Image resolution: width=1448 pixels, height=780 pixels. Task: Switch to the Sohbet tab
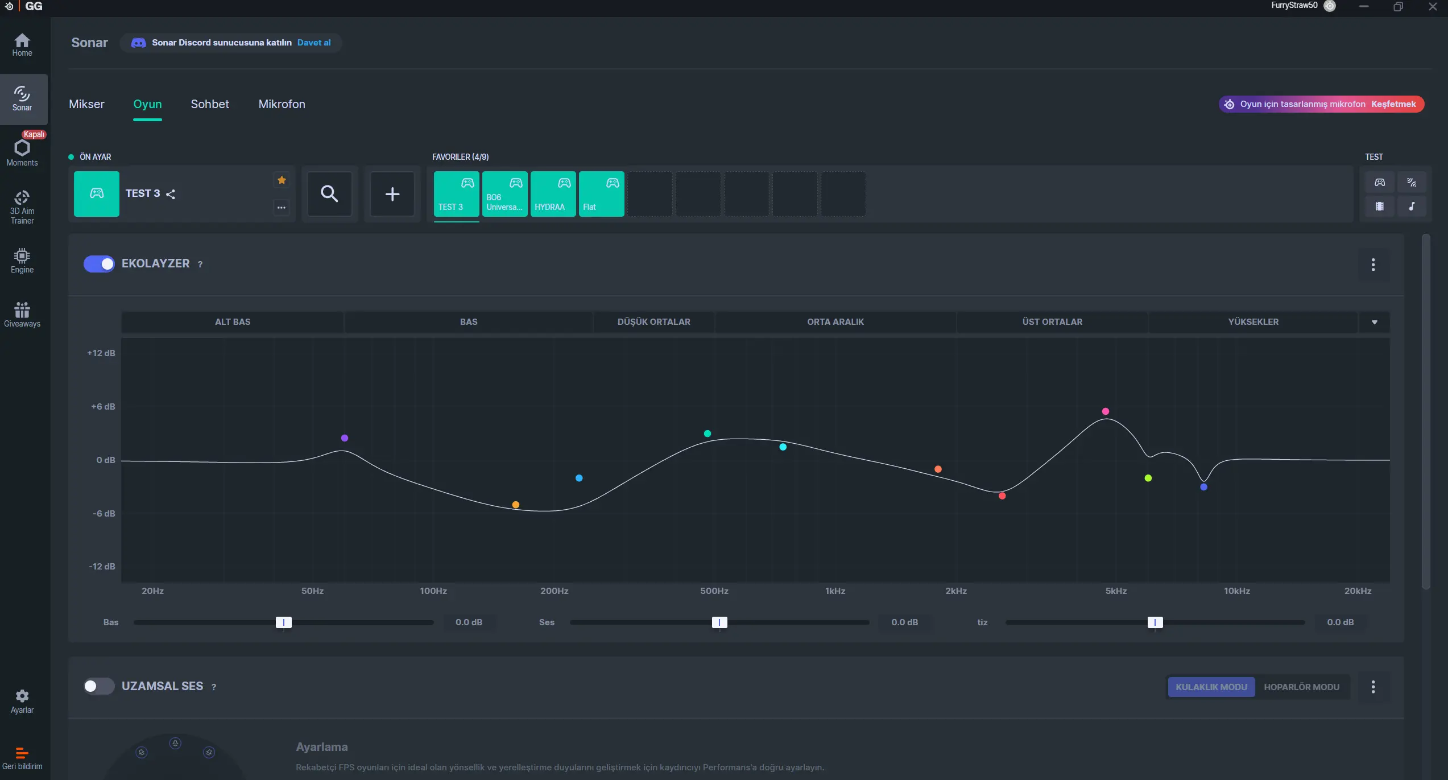[210, 104]
